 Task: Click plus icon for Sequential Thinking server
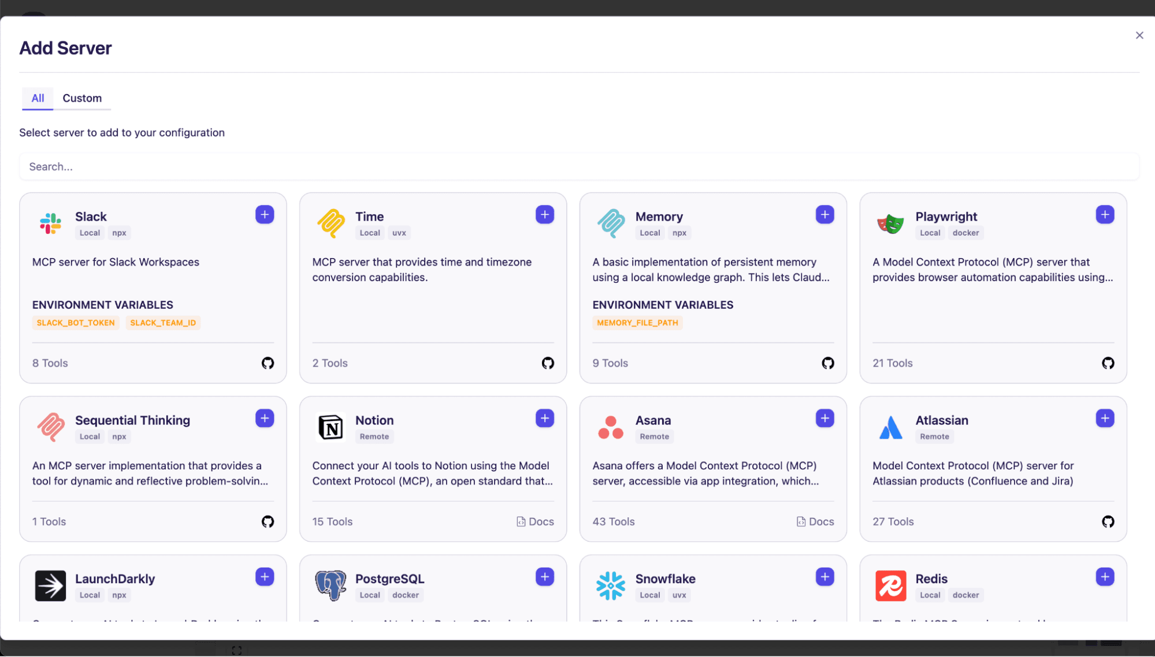point(265,419)
